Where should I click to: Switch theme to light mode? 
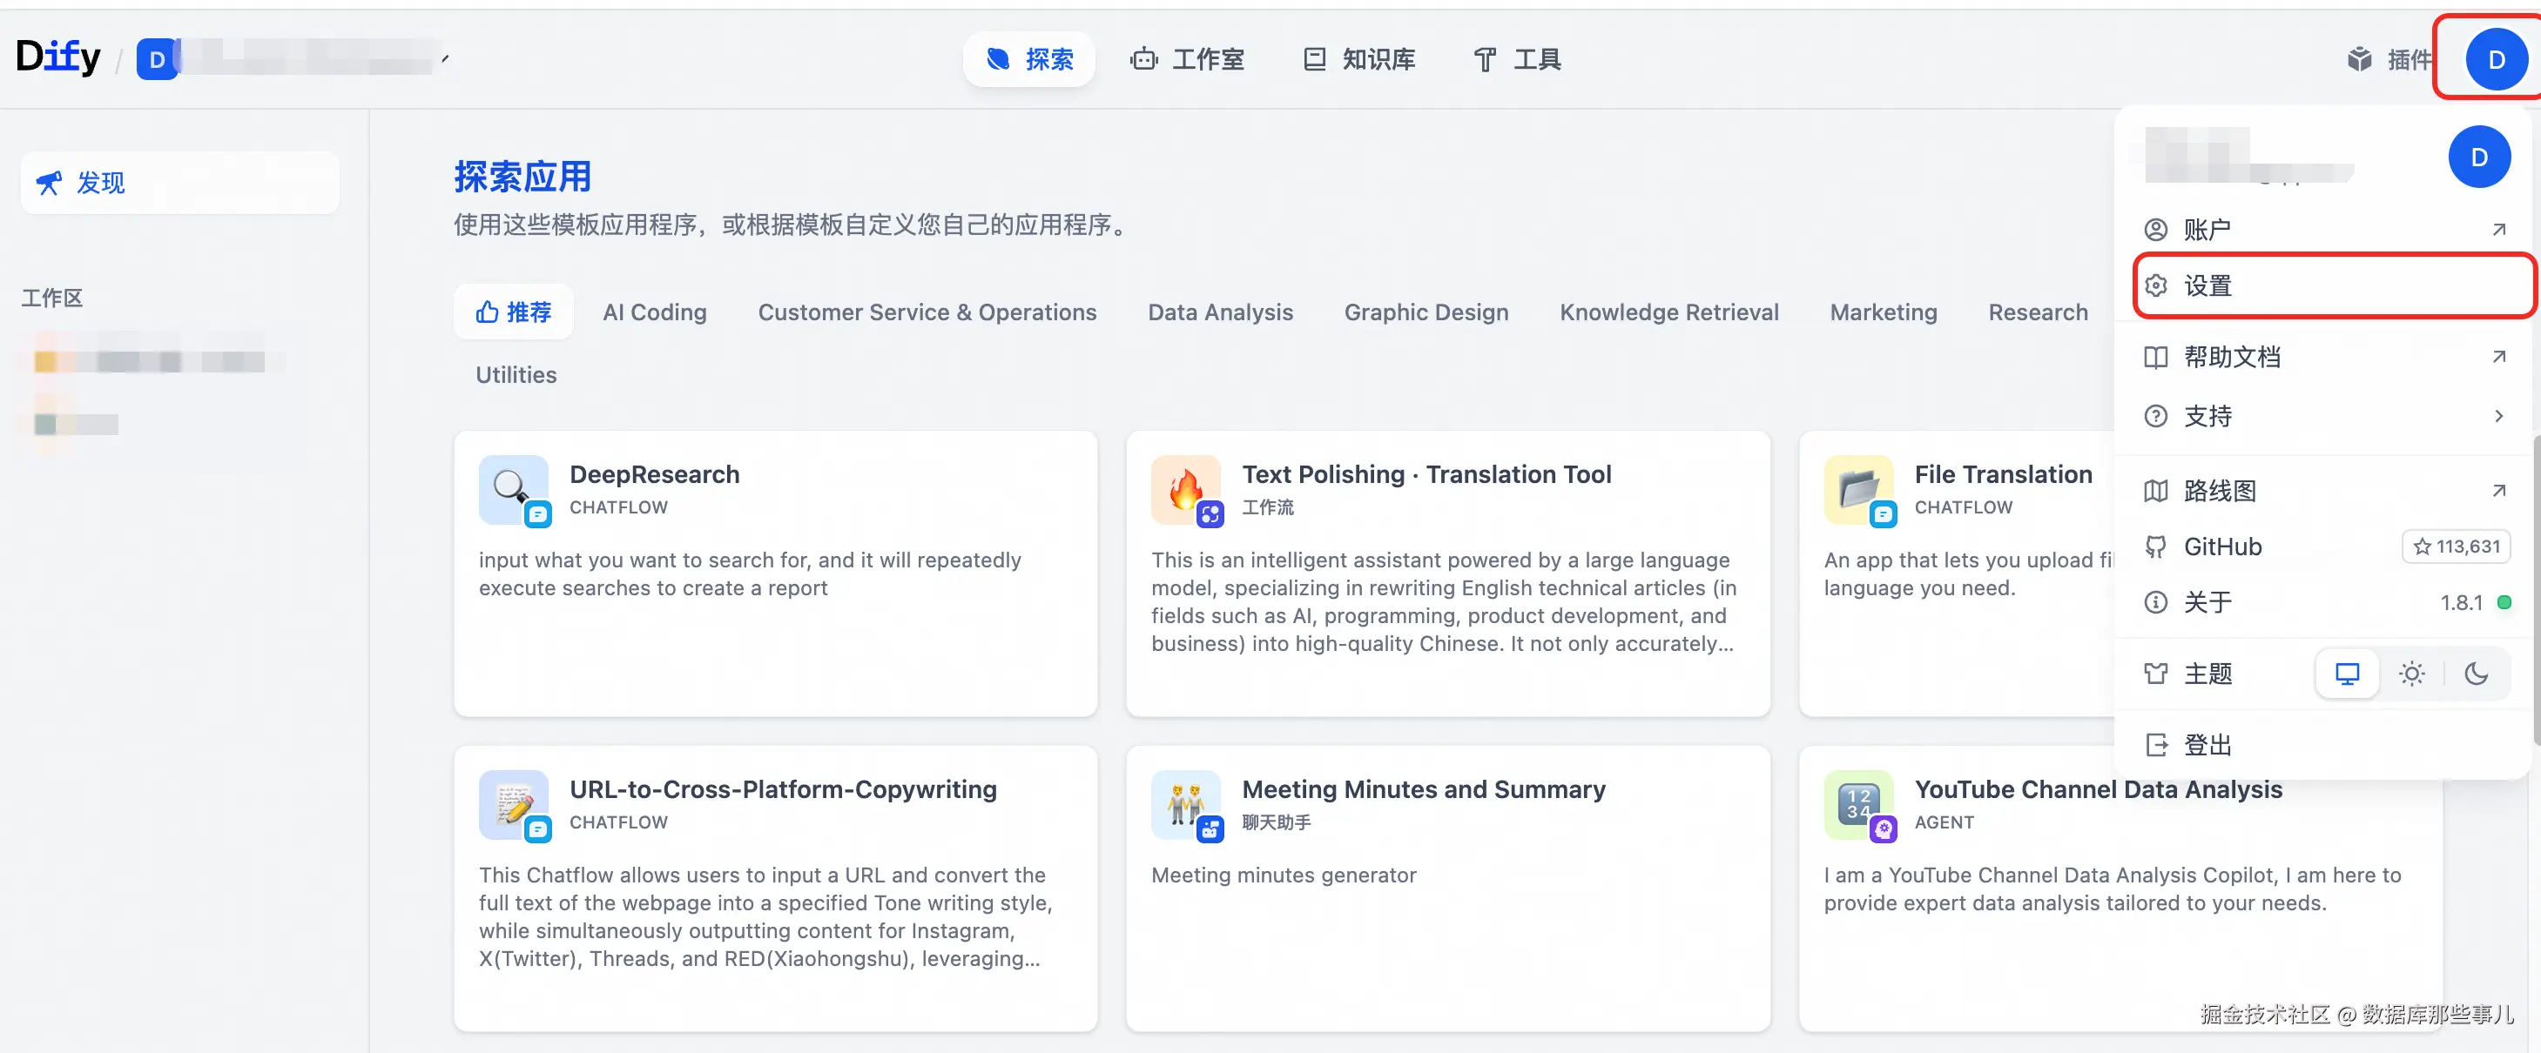[2410, 674]
